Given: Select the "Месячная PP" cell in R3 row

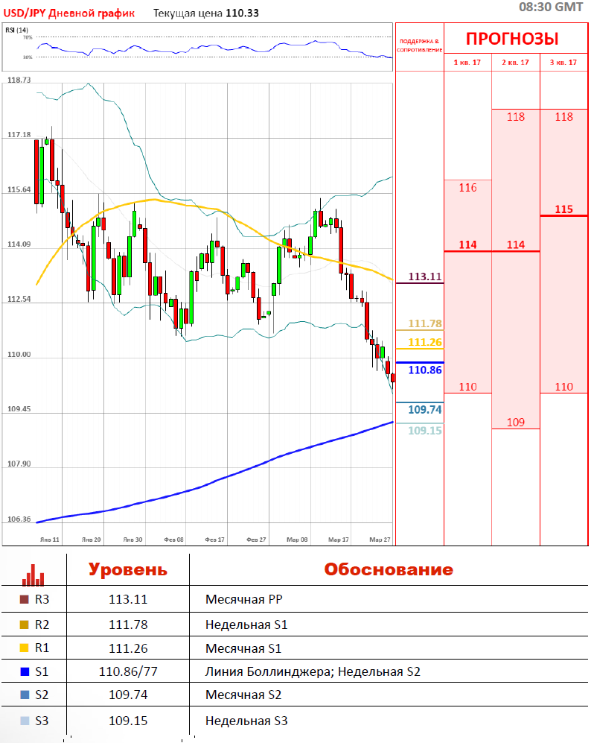Looking at the screenshot, I should coord(243,599).
